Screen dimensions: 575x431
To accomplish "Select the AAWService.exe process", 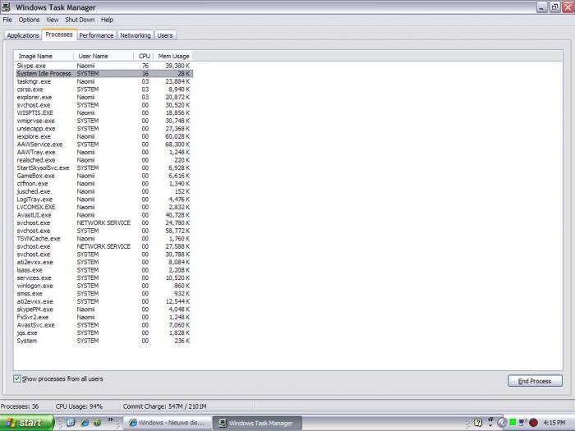I will 103,144.
